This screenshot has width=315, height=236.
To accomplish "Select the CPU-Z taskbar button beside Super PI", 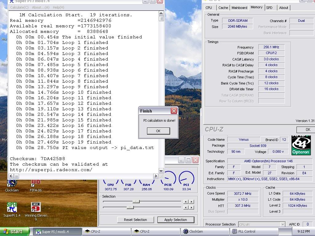I will pos(106,232).
